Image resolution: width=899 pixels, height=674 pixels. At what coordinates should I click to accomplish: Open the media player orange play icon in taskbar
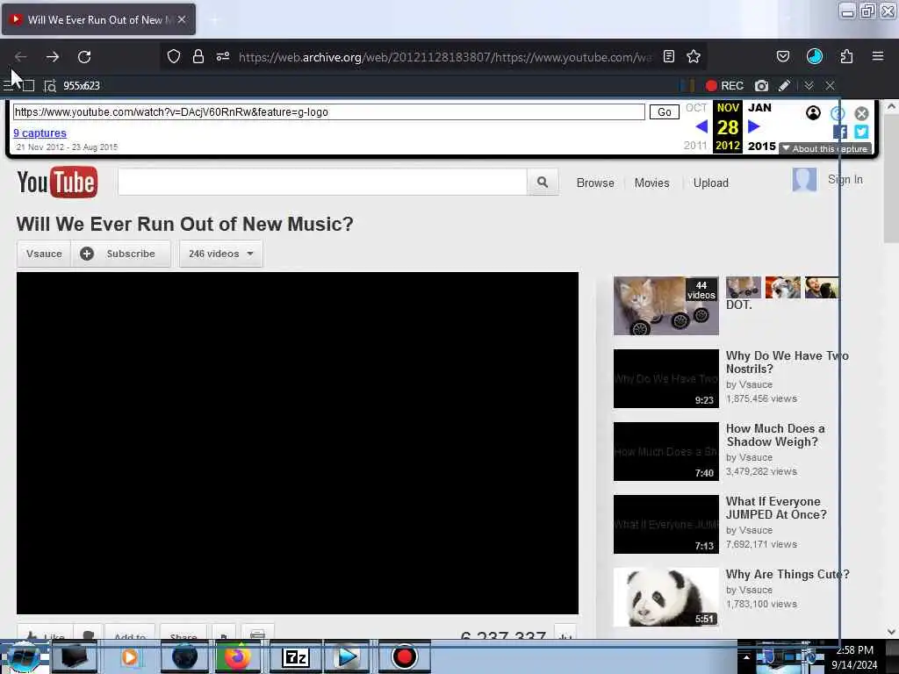pyautogui.click(x=130, y=656)
